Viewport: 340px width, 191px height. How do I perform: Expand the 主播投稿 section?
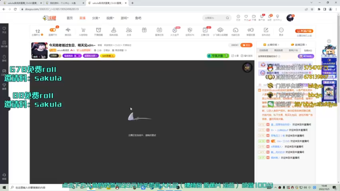271,45
